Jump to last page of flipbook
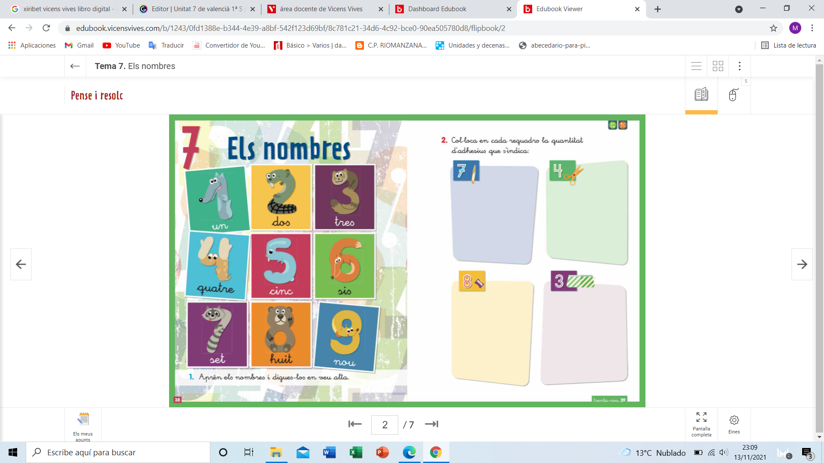Screen dimensions: 824x463 click(431, 424)
